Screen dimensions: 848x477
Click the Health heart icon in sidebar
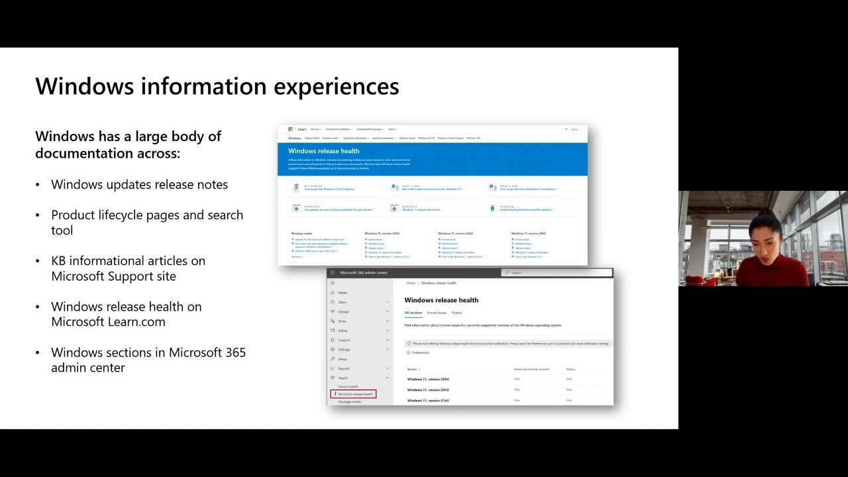coord(333,378)
